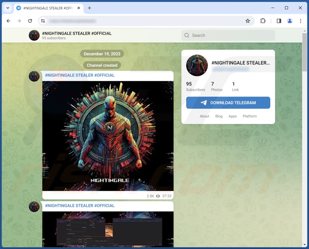309x249 pixels.
Task: Click second post's sender avatar
Action: point(34,207)
